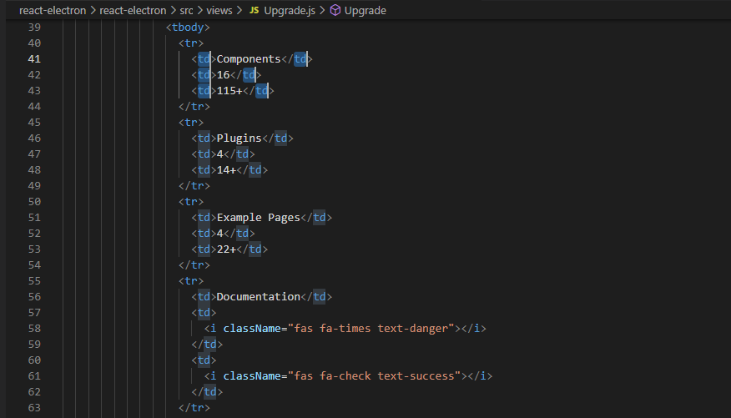Click line number 45
Screen dimensions: 731x418
(x=34, y=123)
